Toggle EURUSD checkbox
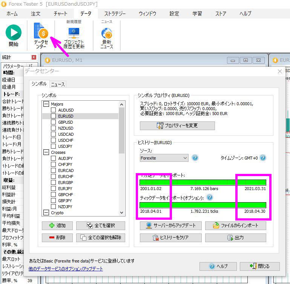 [54, 116]
